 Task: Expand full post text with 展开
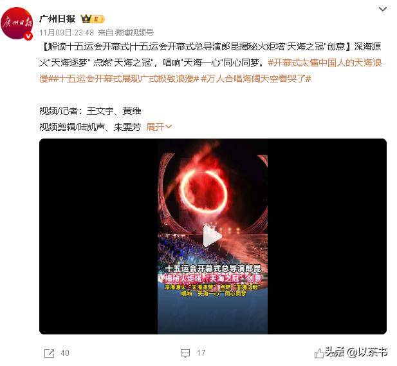point(159,126)
